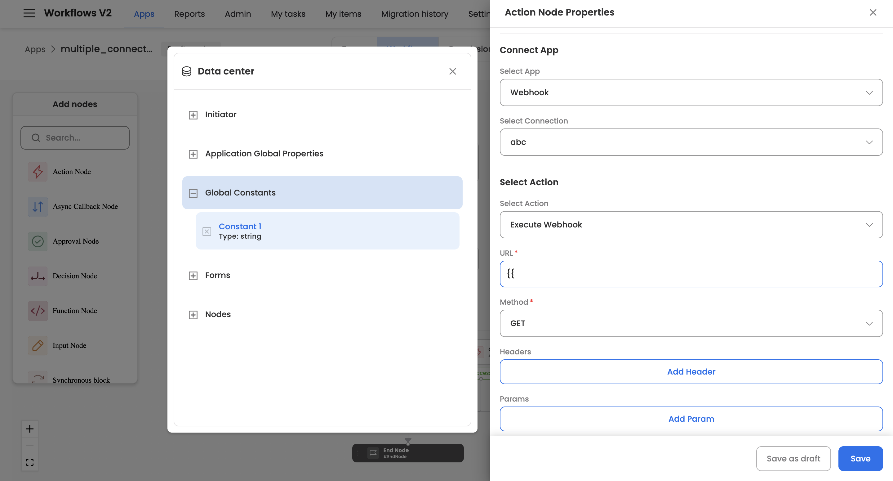Click the fit-to-screen canvas icon
893x481 pixels.
[30, 462]
